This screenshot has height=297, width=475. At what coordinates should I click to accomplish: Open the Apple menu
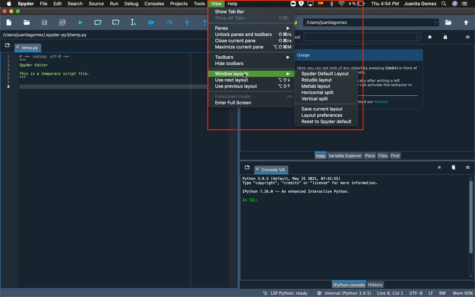click(8, 4)
